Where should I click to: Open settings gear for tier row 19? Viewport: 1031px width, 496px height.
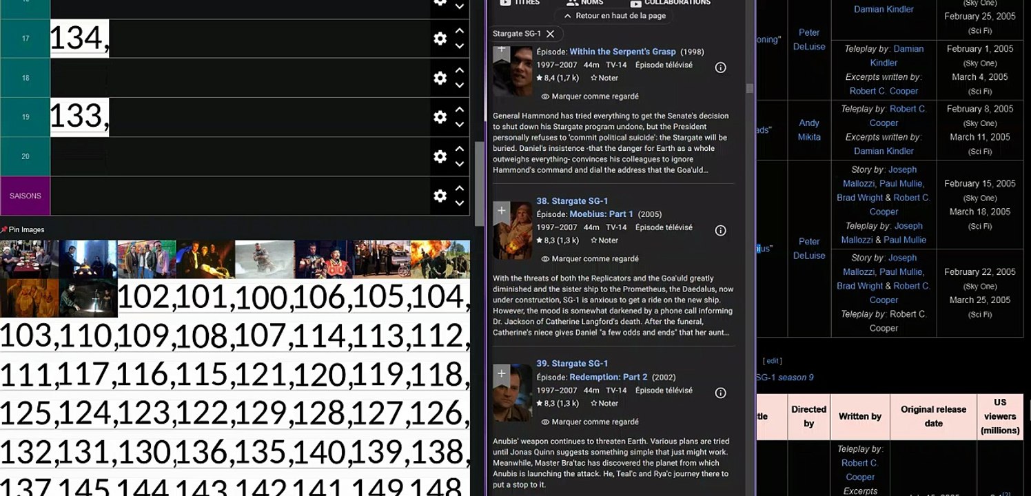click(x=440, y=117)
